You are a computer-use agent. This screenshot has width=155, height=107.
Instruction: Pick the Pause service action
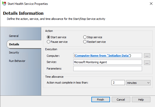pos(49,42)
